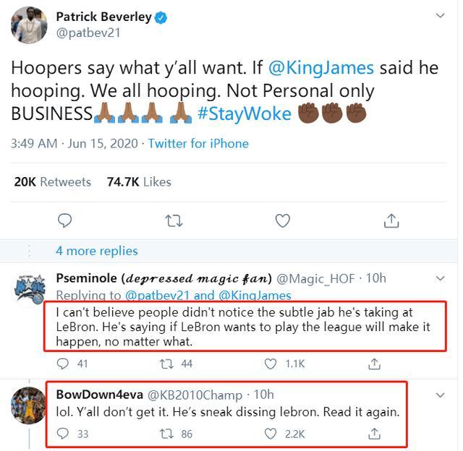
Task: View the 74.7K Likes list
Action: [139, 181]
